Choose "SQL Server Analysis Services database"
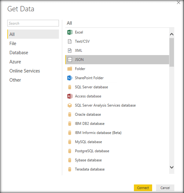Viewport: 184px width, 193px height. coord(105,105)
